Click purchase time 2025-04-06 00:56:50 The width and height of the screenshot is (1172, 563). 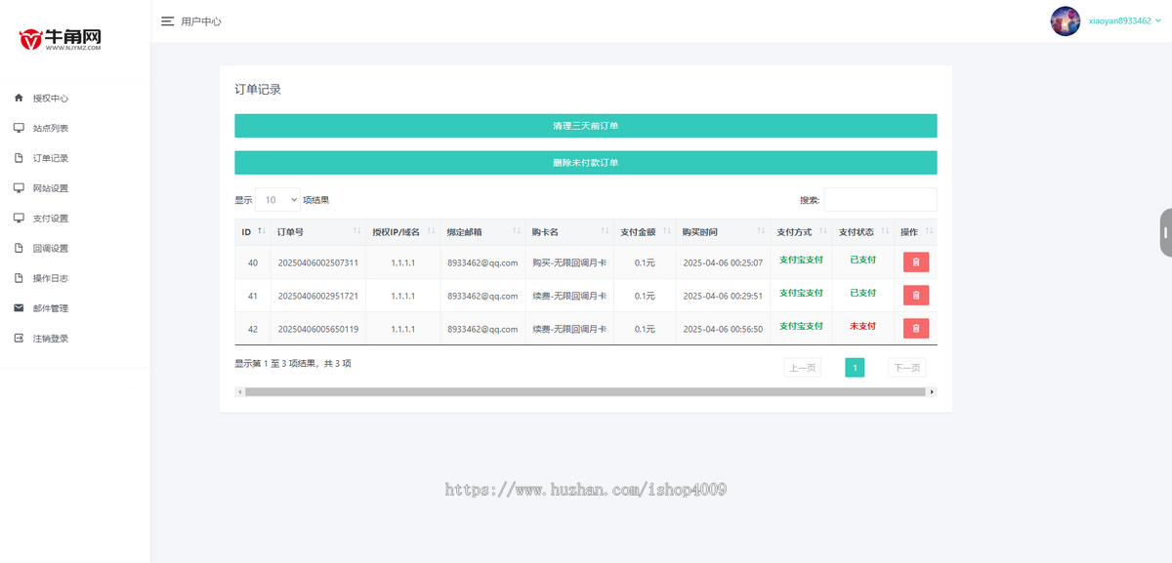[723, 329]
